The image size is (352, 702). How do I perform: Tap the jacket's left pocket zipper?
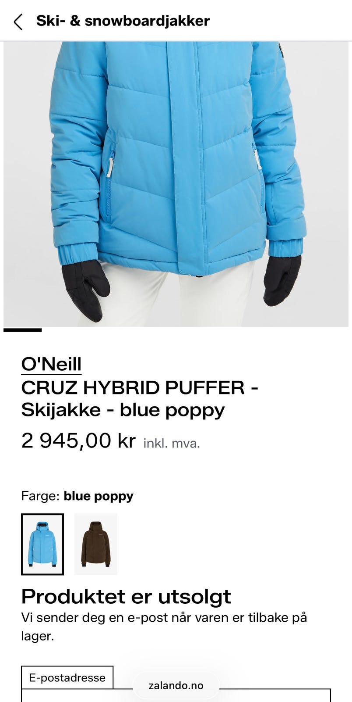110,161
